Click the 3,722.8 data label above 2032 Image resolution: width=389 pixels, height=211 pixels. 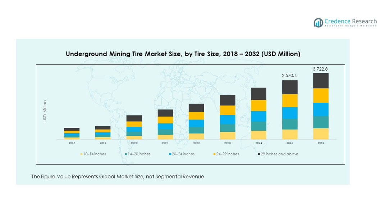coord(321,69)
